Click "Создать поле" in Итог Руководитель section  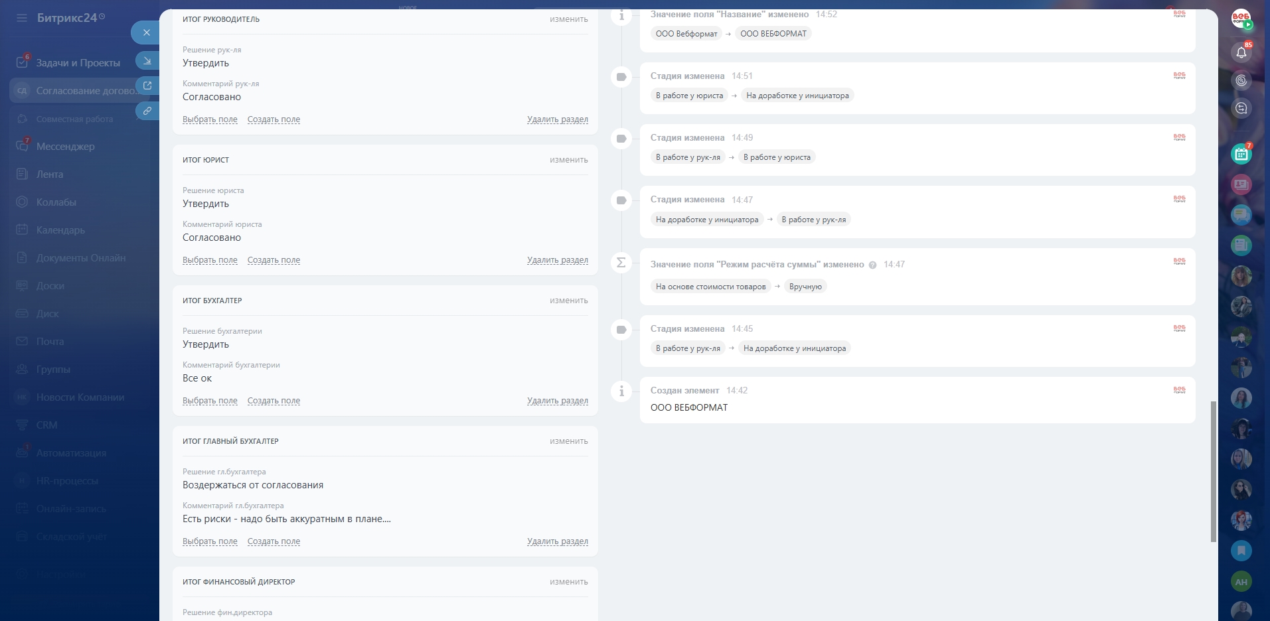(274, 119)
